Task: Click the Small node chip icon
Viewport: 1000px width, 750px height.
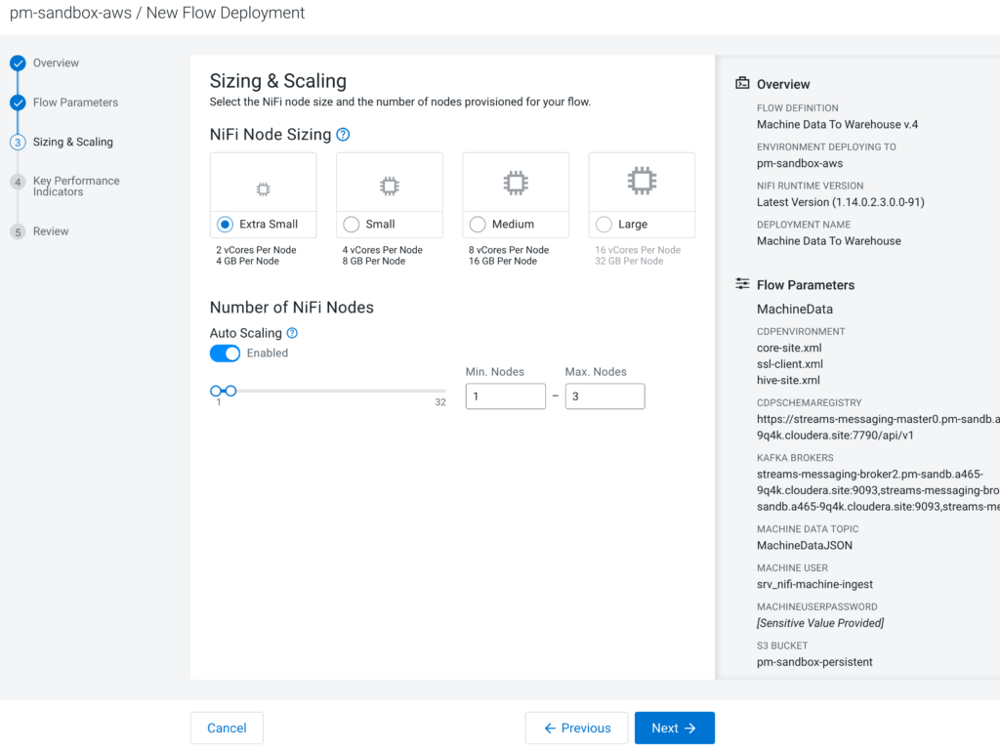Action: 389,186
